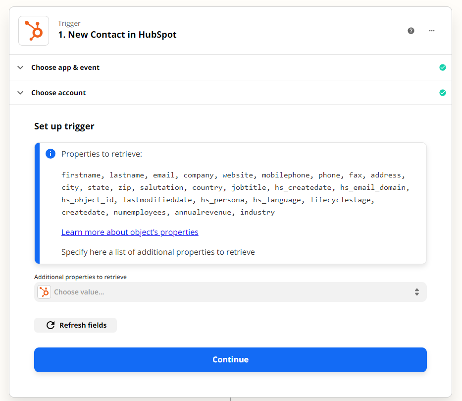Screen dimensions: 462x401
Task: Open the three-dot more options menu
Action: click(x=432, y=31)
